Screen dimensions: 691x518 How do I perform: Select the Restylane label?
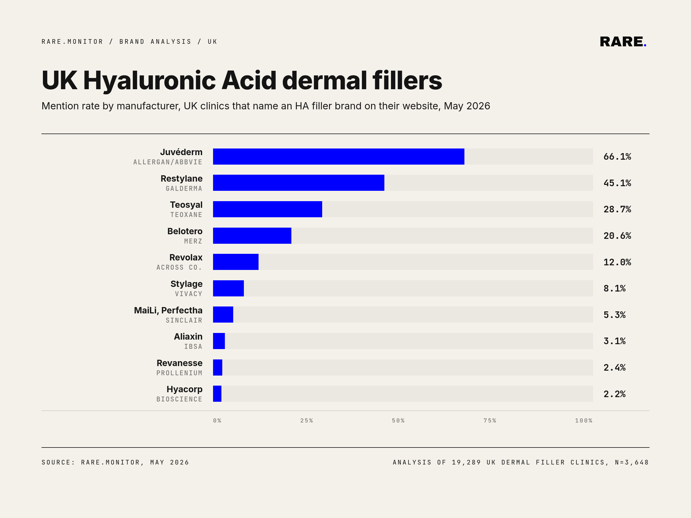coord(181,179)
